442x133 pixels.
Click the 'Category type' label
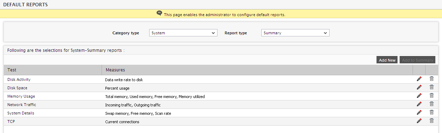click(x=126, y=33)
